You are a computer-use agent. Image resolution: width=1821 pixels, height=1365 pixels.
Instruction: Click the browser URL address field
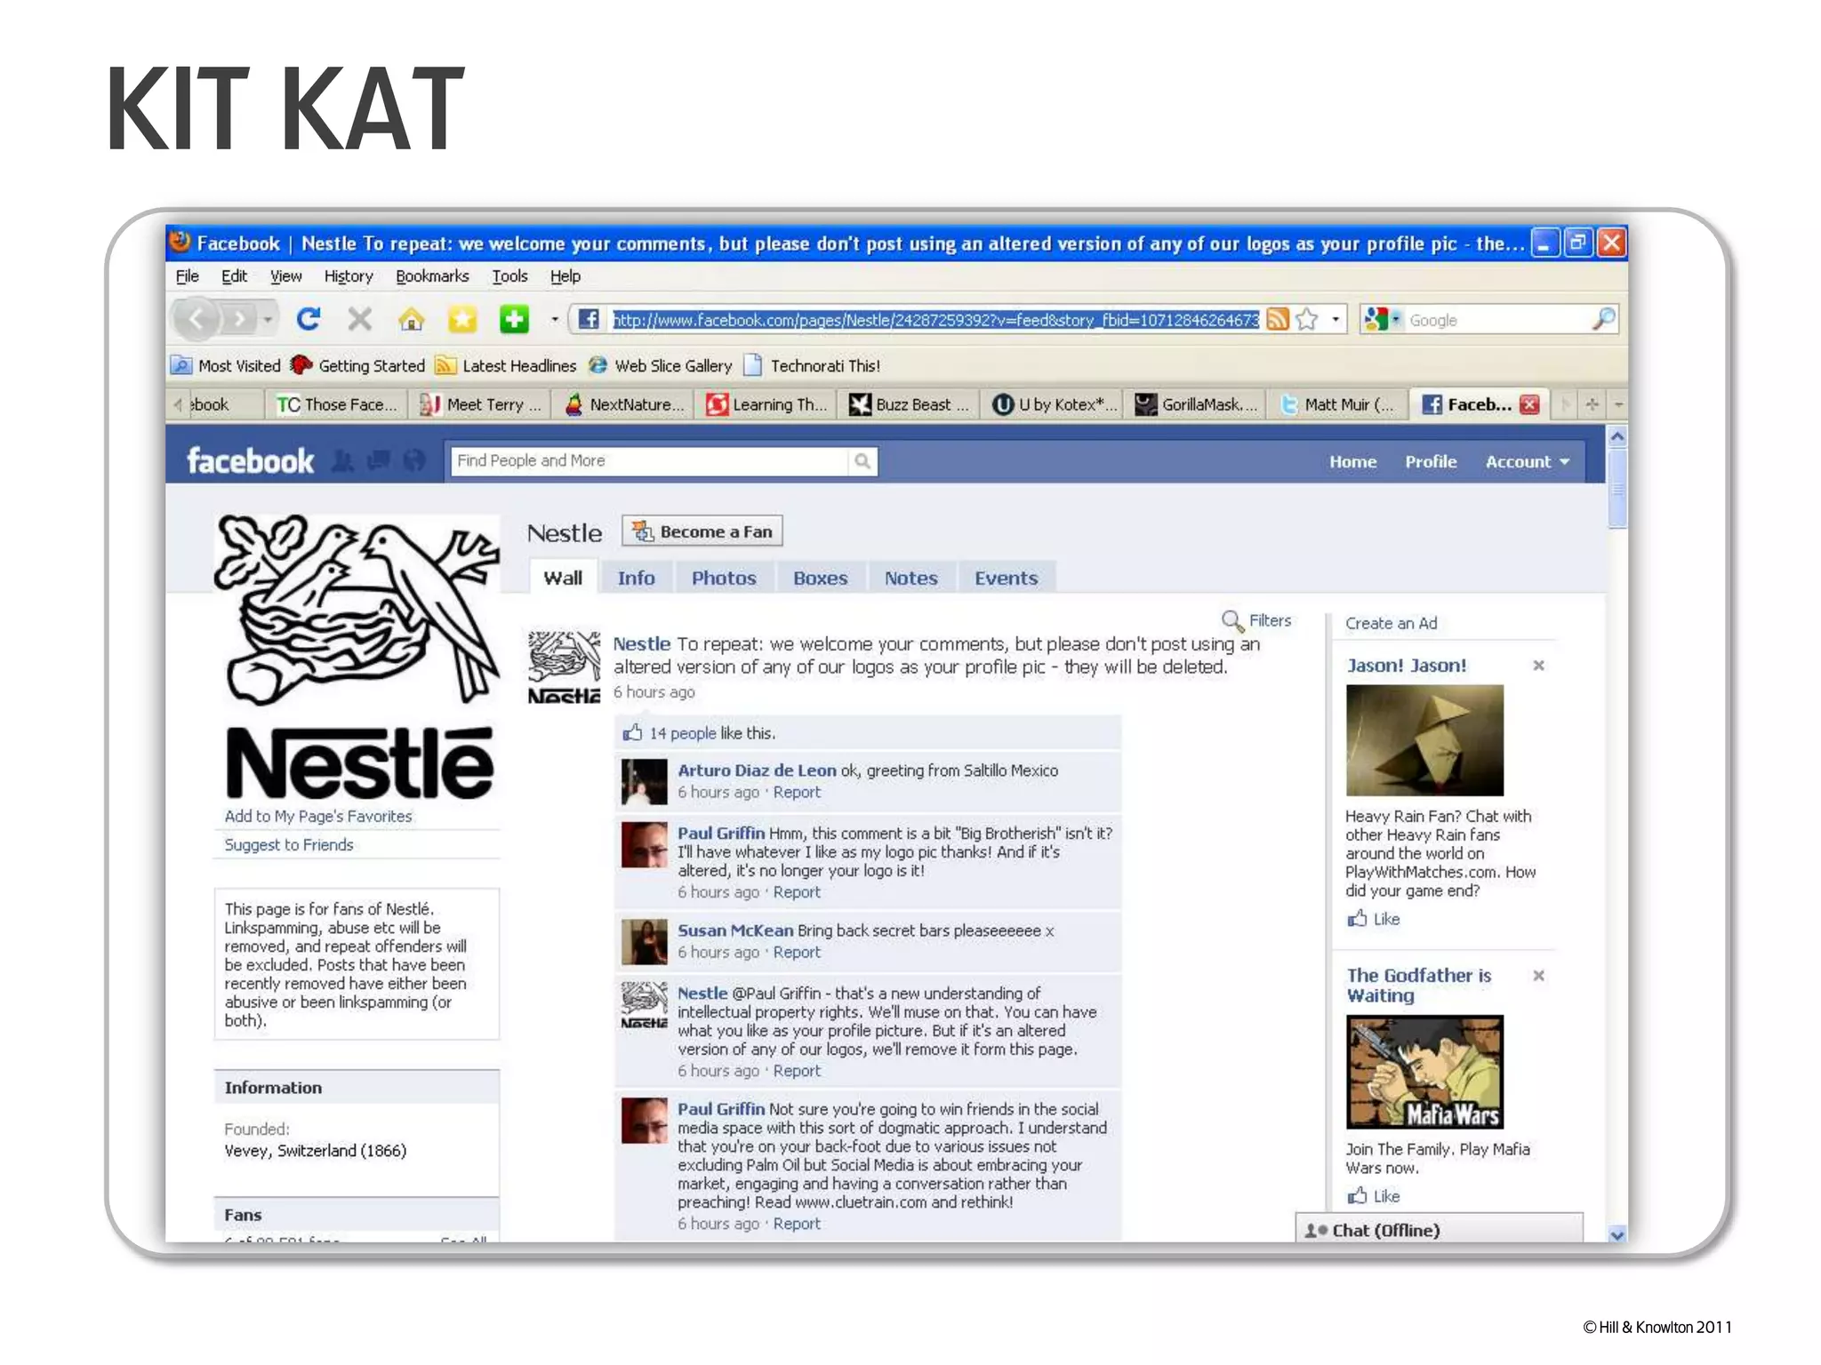click(x=935, y=319)
